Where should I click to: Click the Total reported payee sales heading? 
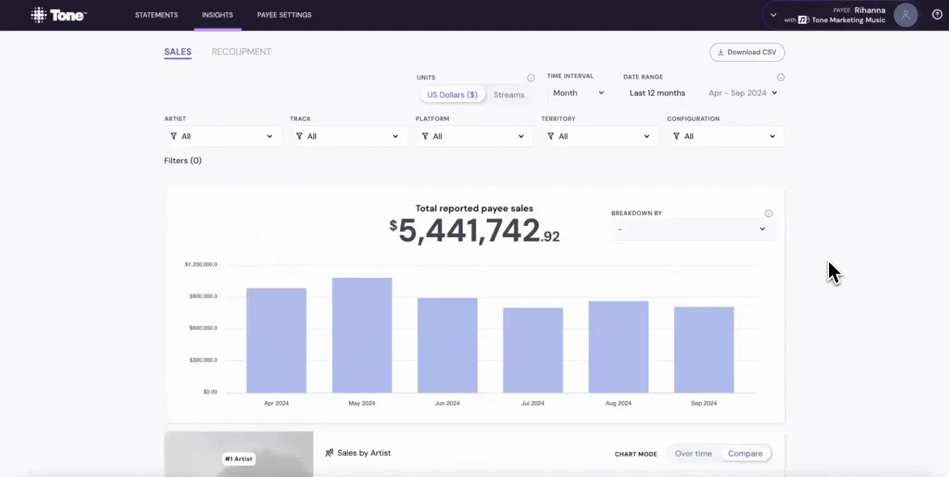click(474, 208)
